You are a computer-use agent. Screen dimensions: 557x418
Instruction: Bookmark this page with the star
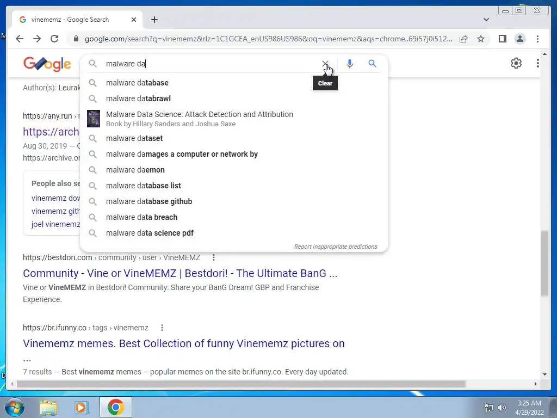click(x=481, y=39)
